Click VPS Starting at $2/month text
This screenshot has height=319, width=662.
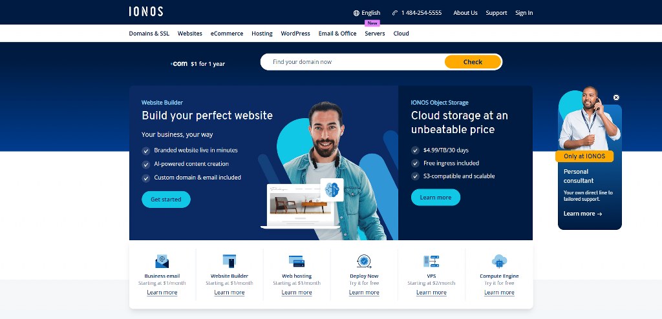(x=431, y=283)
